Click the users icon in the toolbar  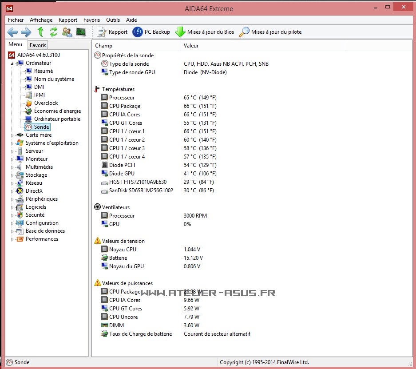click(67, 32)
